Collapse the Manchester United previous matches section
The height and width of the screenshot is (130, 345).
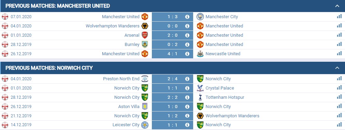point(337,6)
